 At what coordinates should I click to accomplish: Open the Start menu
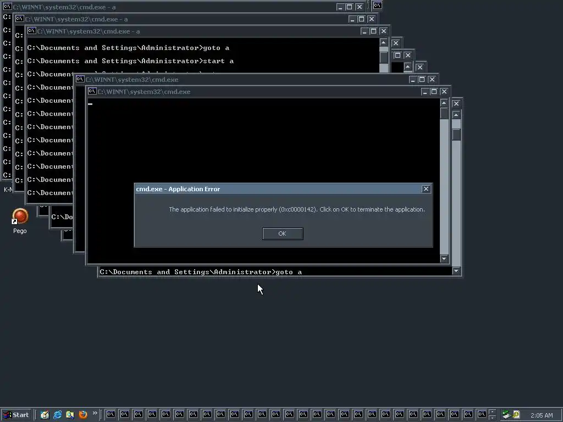point(16,415)
